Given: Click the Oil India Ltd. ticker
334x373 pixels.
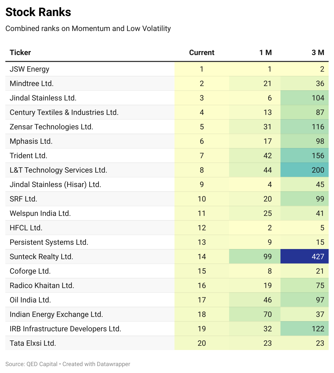Looking at the screenshot, I should [x=30, y=300].
